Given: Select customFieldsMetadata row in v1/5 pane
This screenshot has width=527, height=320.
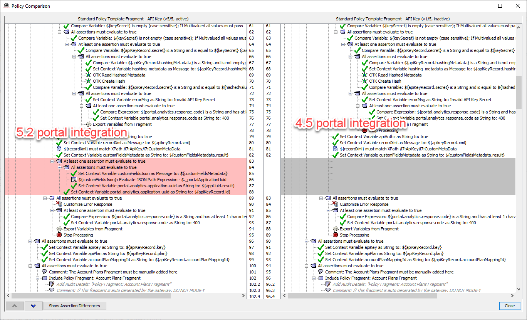Looking at the screenshot, I should click(x=422, y=155).
